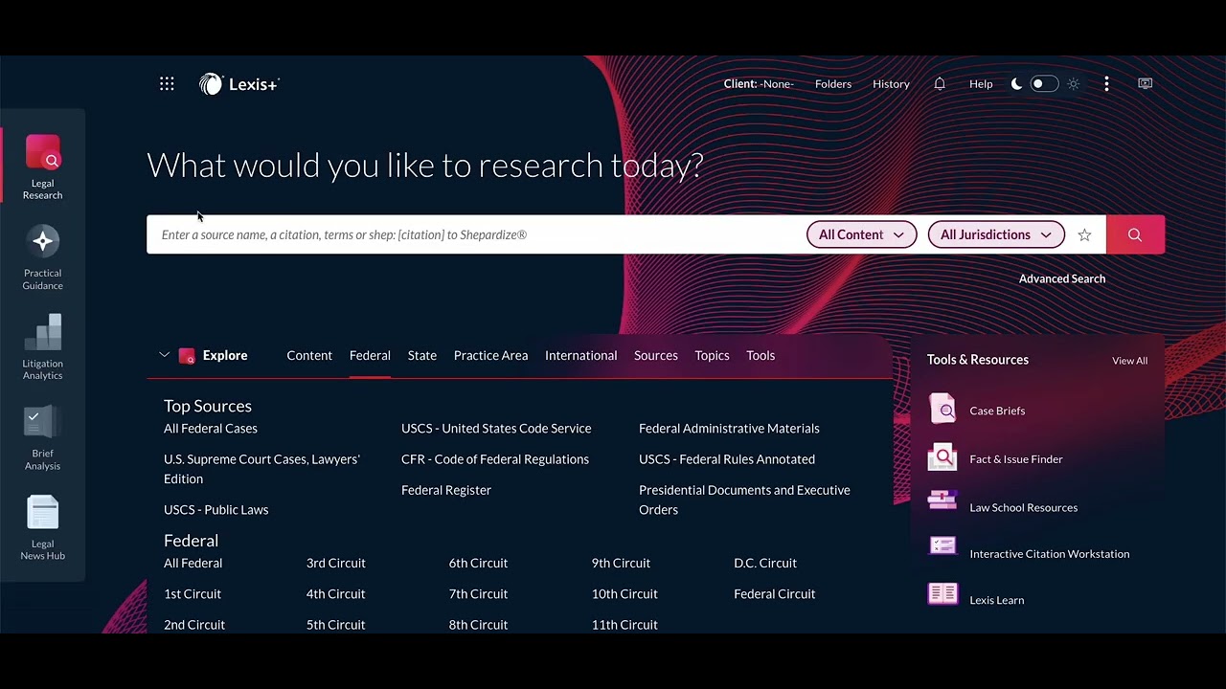Open the Topics tab
This screenshot has width=1226, height=689.
[x=712, y=355]
